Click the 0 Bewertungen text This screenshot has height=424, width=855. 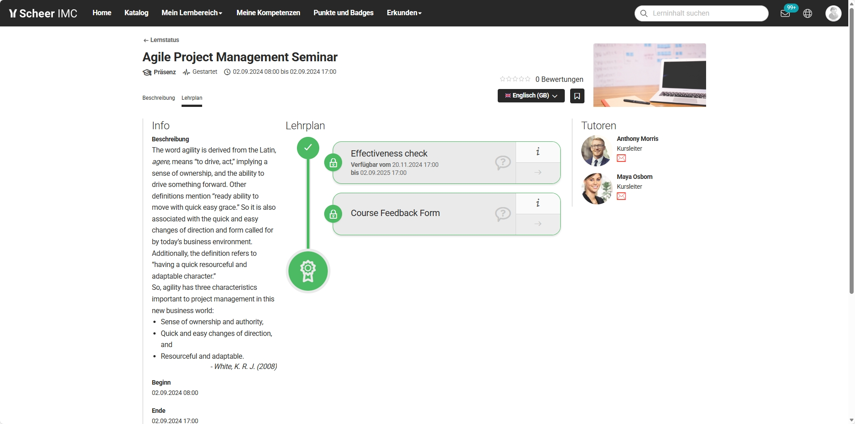[559, 80]
